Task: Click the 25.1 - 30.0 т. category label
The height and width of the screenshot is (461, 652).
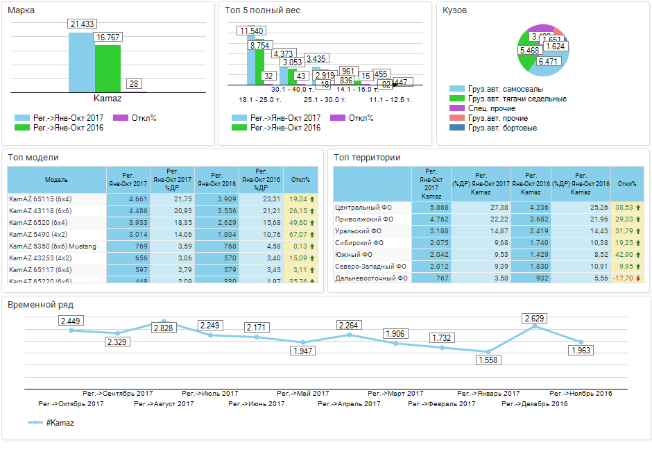Action: tap(325, 100)
